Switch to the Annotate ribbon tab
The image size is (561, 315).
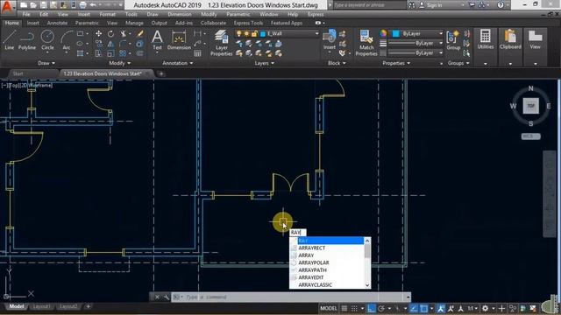[x=57, y=23]
